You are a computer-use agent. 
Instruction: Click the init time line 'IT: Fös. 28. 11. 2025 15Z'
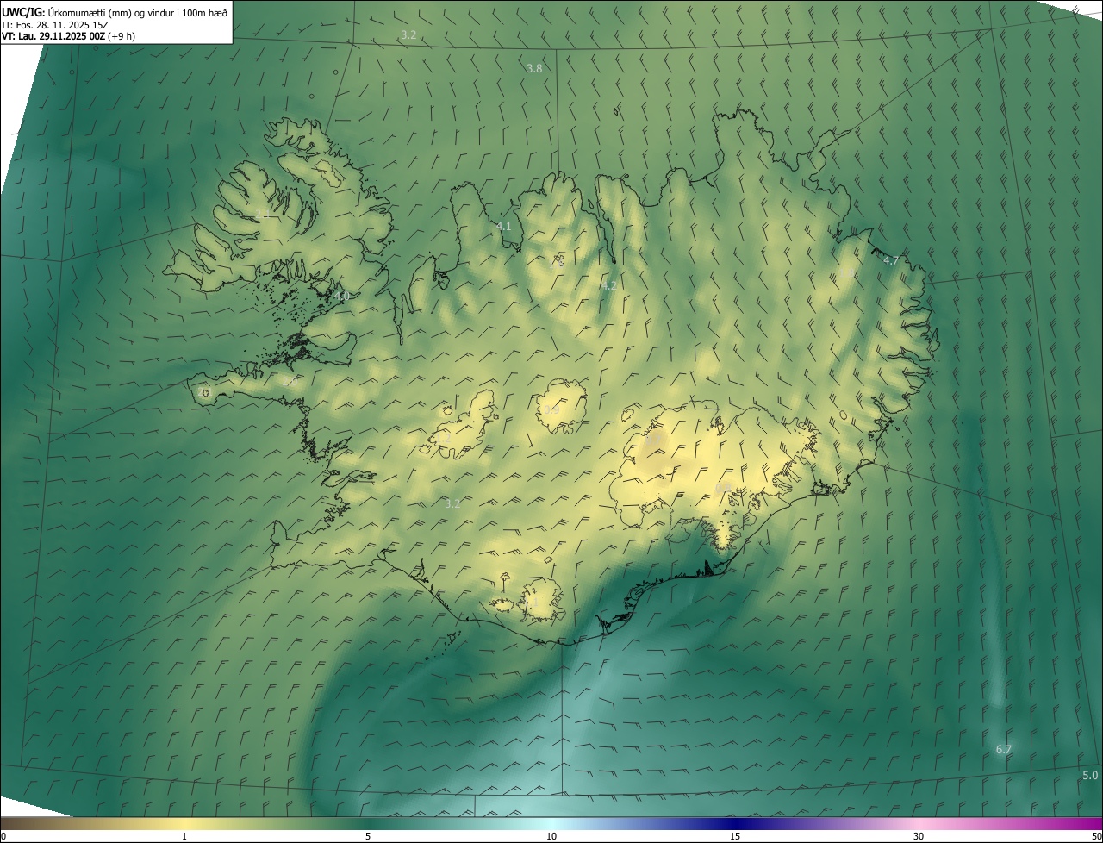(55, 24)
